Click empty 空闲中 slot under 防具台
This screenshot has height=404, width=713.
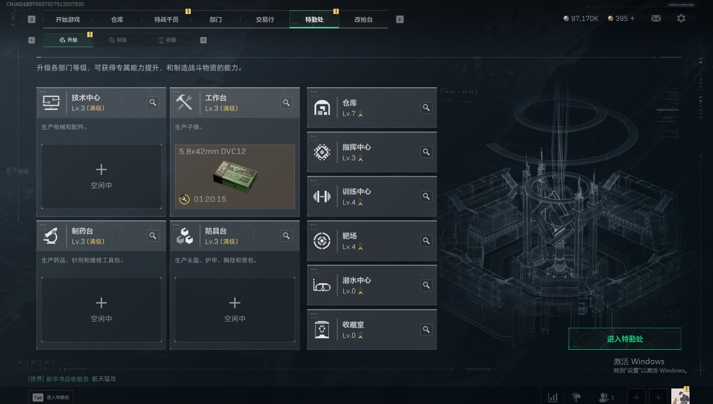tap(234, 310)
